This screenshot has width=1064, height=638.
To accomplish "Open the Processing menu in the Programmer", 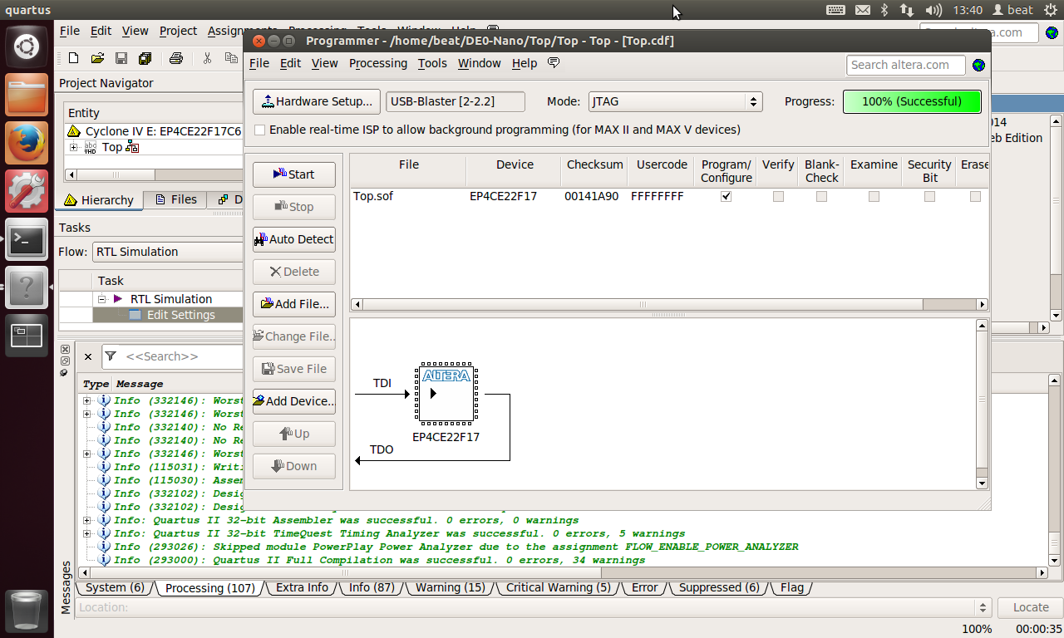I will click(377, 63).
